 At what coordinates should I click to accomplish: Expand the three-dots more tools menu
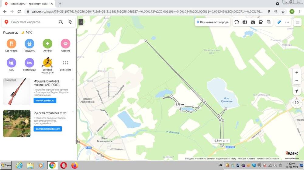click(287, 22)
